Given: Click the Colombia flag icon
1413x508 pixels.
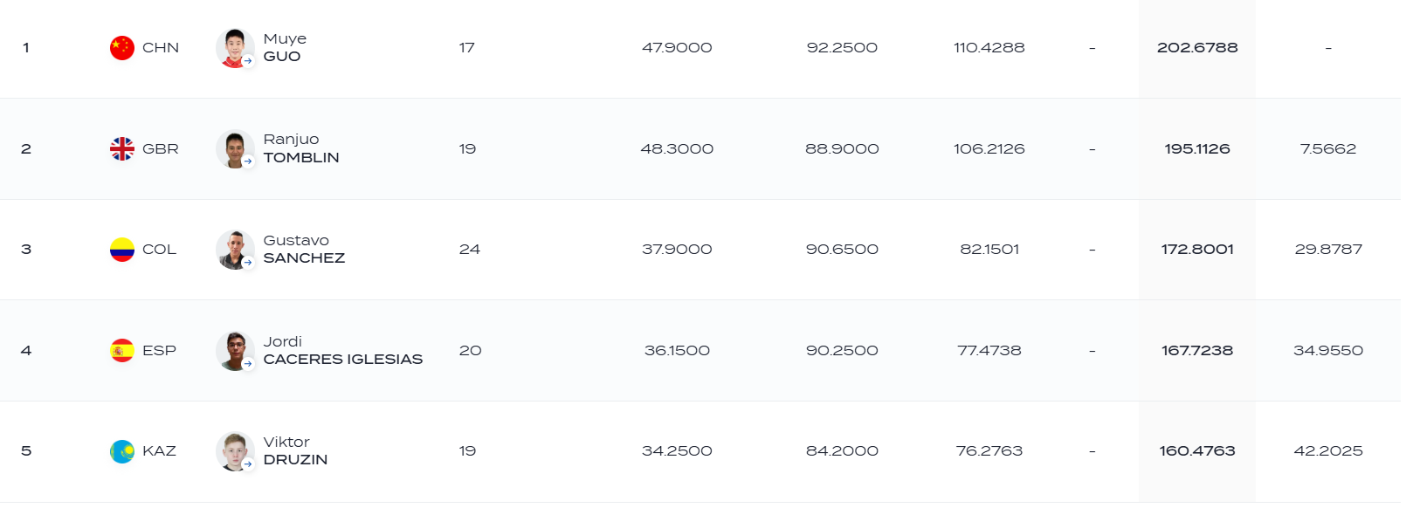Looking at the screenshot, I should pos(122,250).
